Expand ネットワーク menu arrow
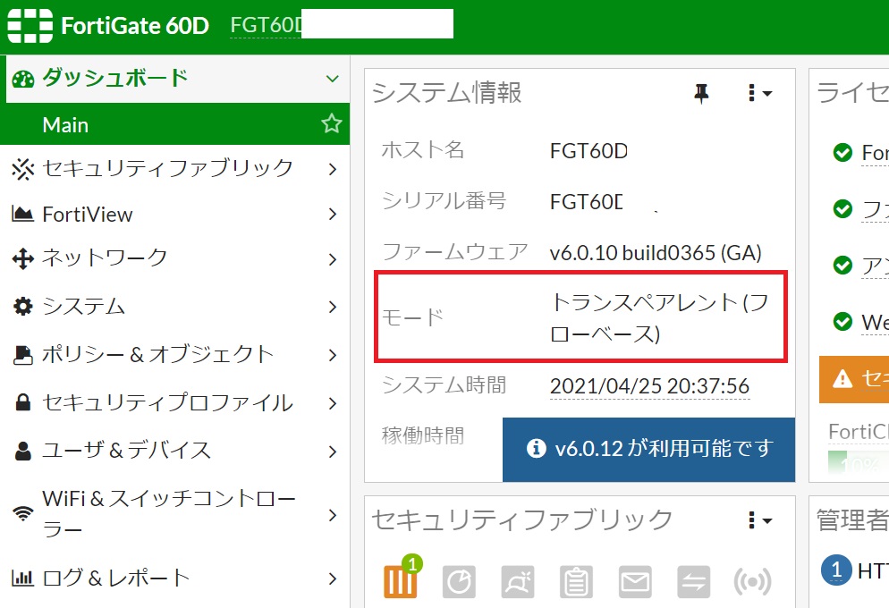 click(333, 259)
